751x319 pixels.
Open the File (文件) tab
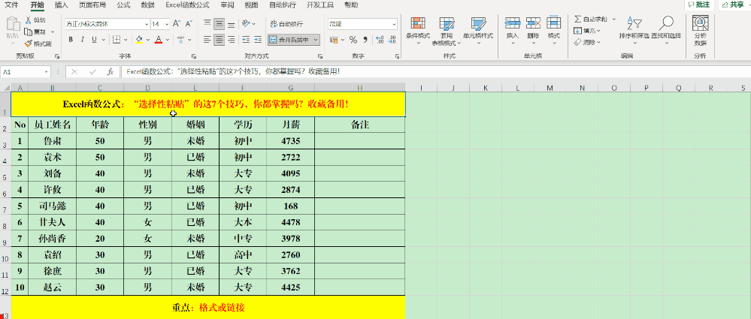coord(11,5)
